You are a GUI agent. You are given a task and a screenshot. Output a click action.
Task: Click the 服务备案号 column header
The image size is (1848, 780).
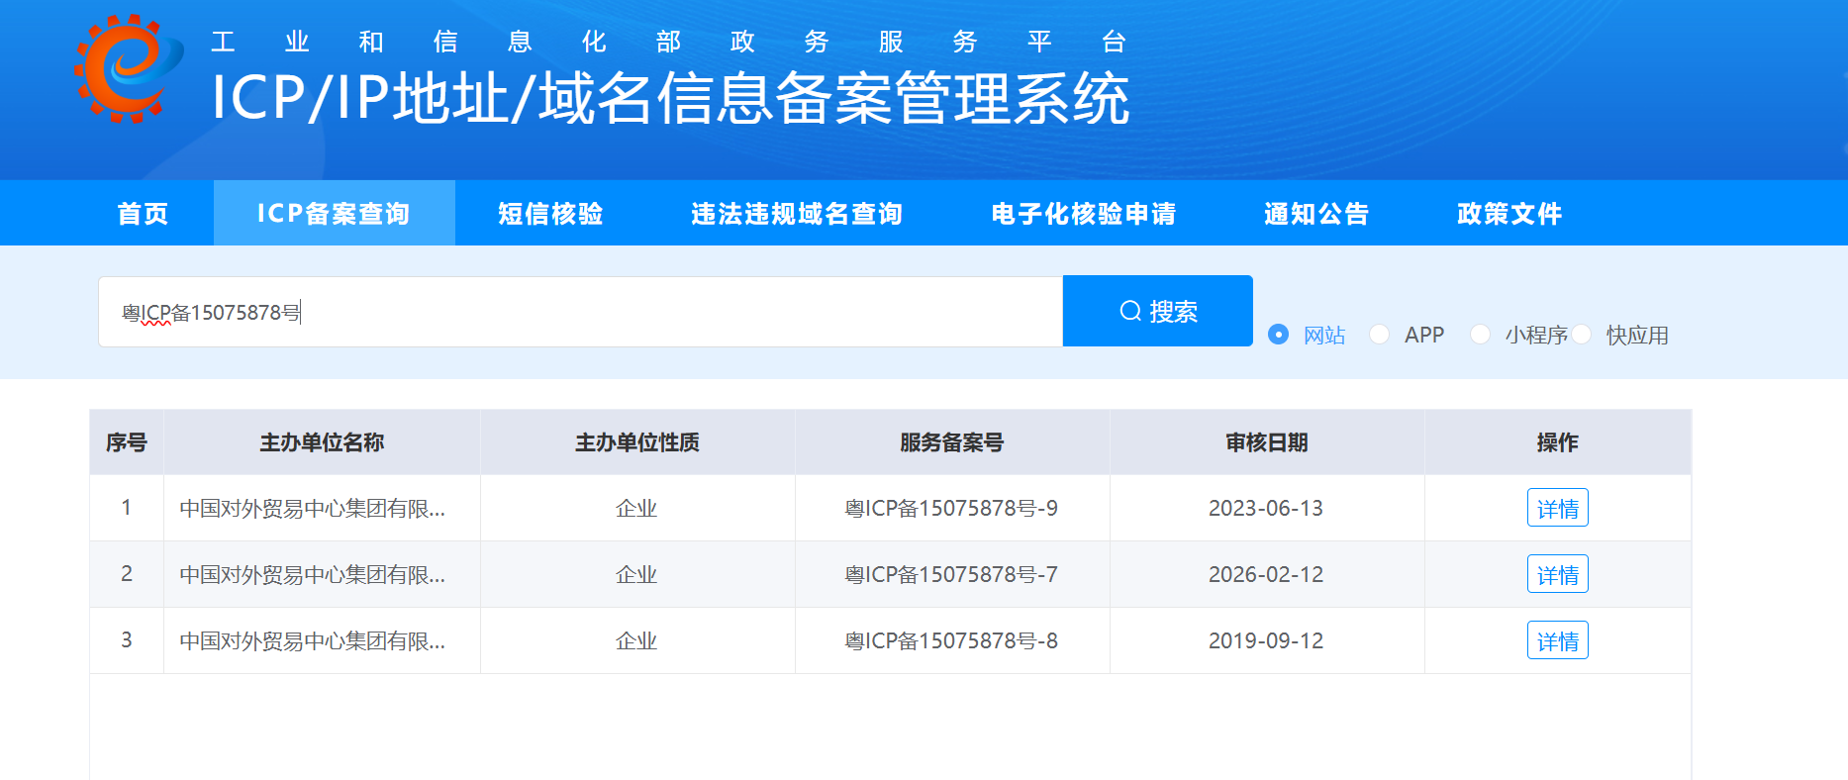click(952, 442)
